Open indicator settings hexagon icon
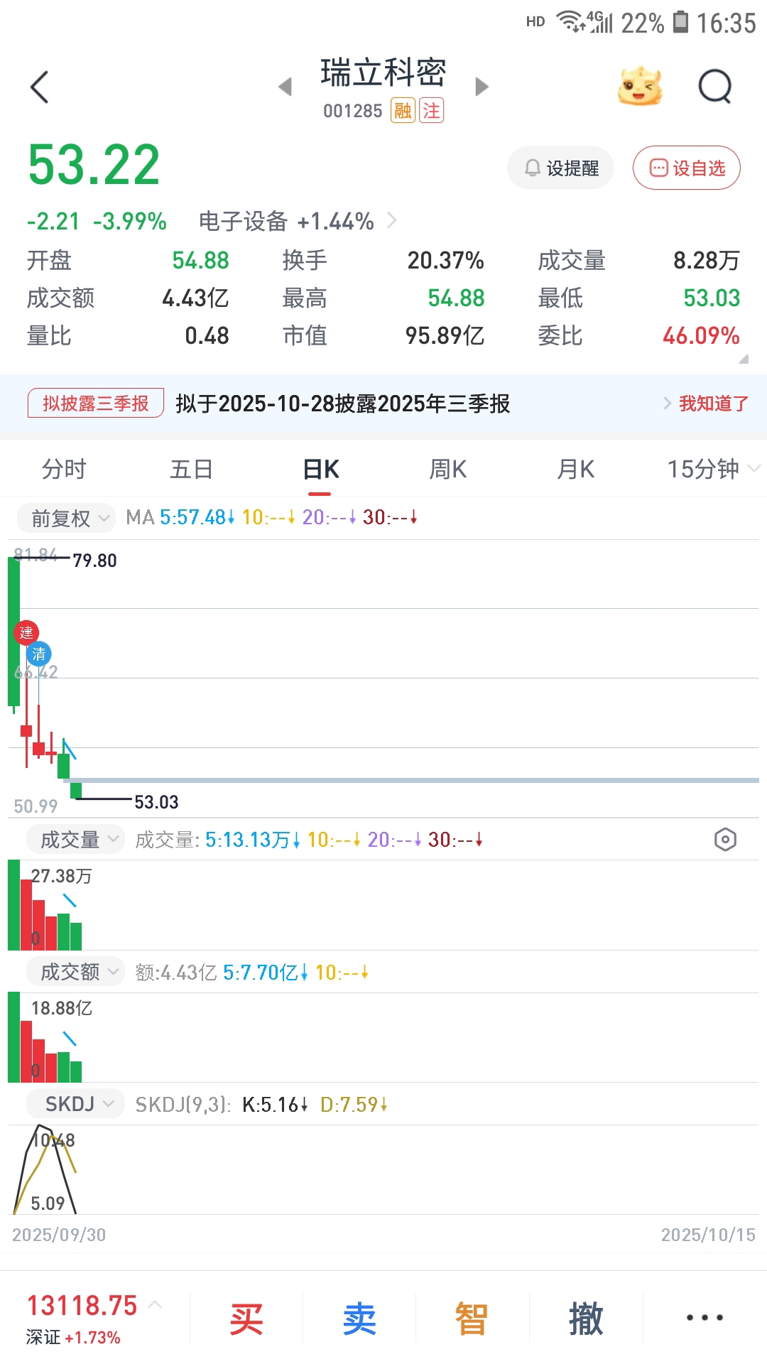Image resolution: width=767 pixels, height=1364 pixels. [725, 840]
